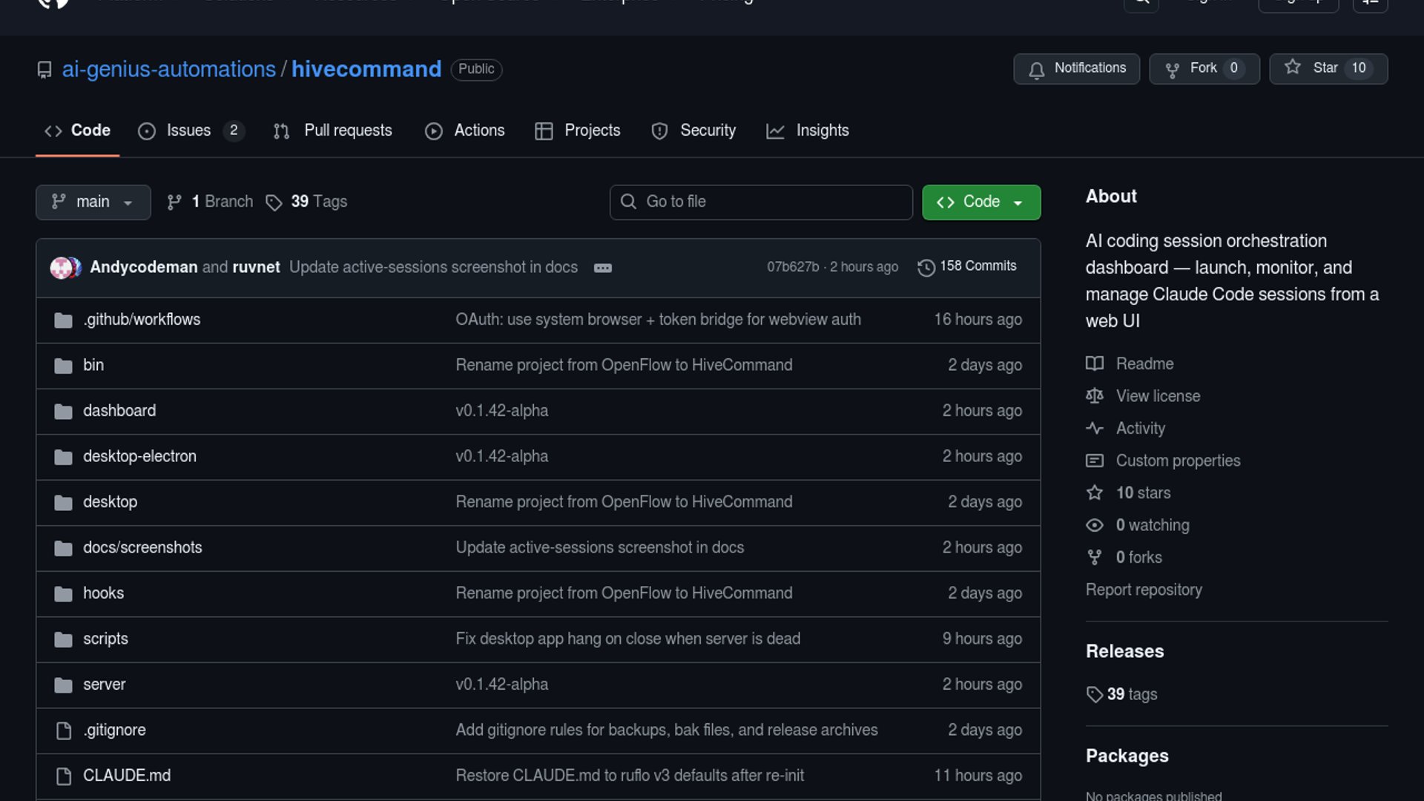The height and width of the screenshot is (801, 1424).
Task: Open the CLAUDE.md file
Action: (127, 776)
